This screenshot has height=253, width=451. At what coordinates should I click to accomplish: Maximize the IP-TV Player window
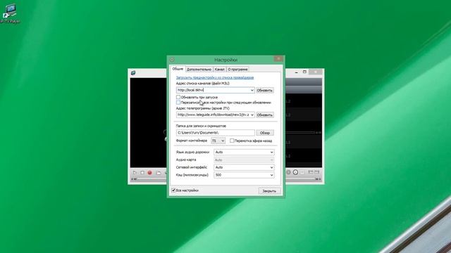click(x=304, y=72)
